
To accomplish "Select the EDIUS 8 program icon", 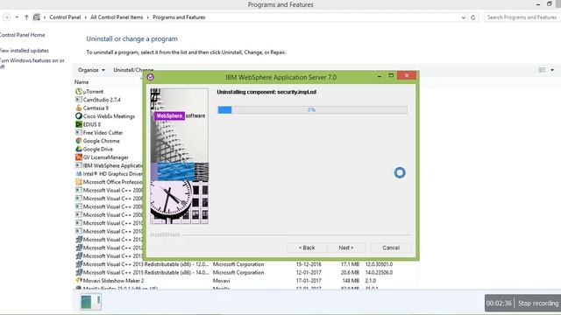I will pos(79,124).
